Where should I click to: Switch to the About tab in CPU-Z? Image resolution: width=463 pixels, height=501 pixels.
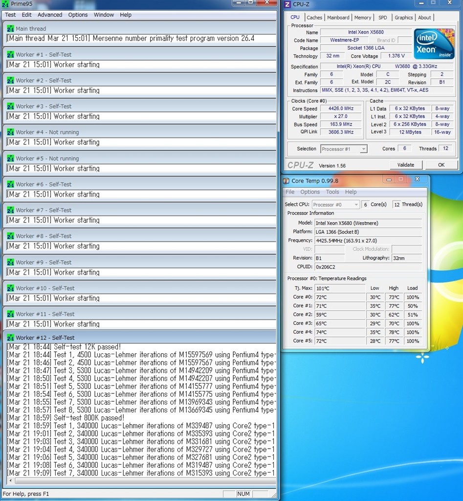(x=424, y=18)
